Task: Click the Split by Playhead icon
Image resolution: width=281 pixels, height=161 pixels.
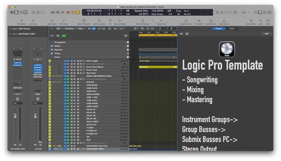Action: tap(84, 21)
